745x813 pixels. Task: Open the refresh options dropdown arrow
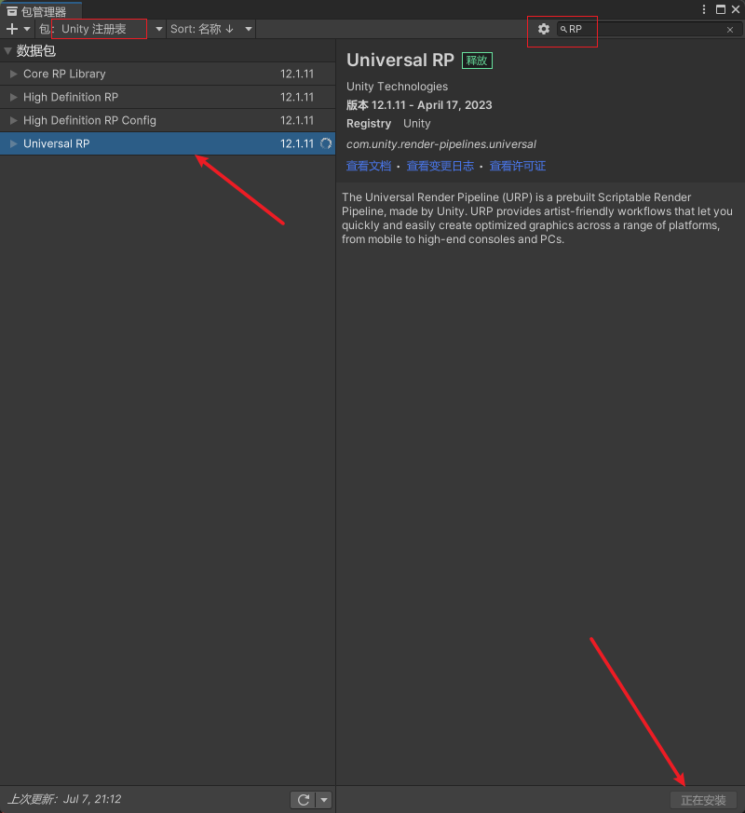(x=324, y=800)
